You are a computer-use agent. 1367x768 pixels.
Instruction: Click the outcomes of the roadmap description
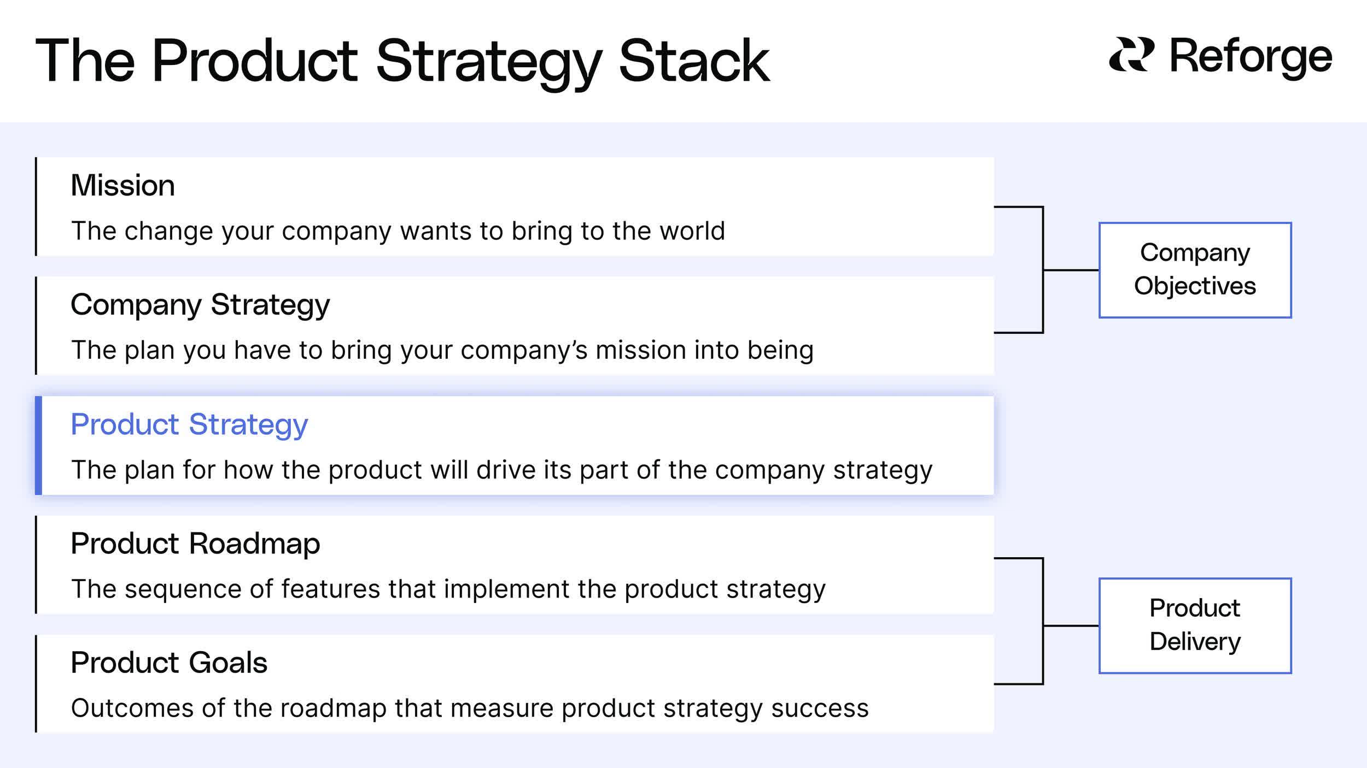tap(470, 708)
